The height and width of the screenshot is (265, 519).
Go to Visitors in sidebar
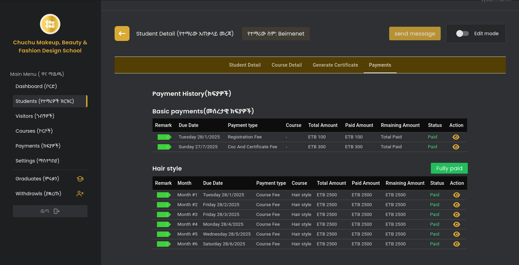tap(50, 116)
